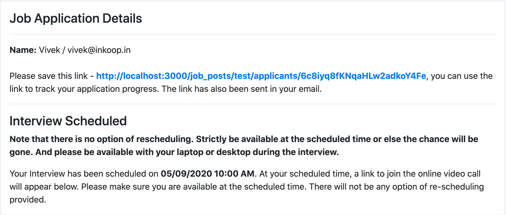This screenshot has width=506, height=215.
Task: Click the vivek@inkoop.in email text
Action: click(x=99, y=50)
